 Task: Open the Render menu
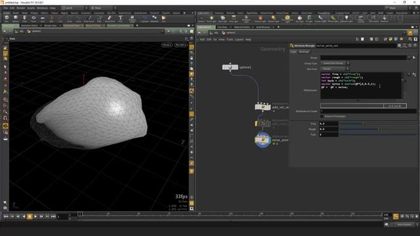[20, 8]
